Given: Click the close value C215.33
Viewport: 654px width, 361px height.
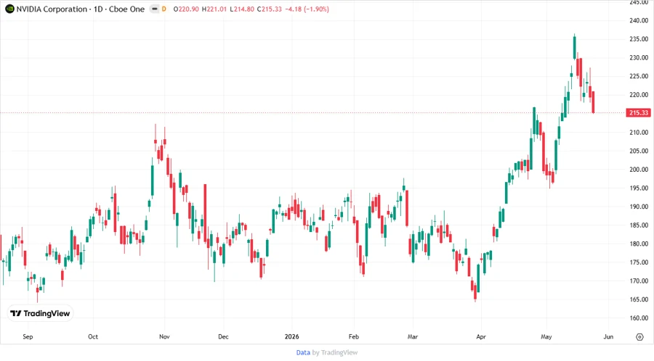Looking at the screenshot, I should tap(270, 9).
